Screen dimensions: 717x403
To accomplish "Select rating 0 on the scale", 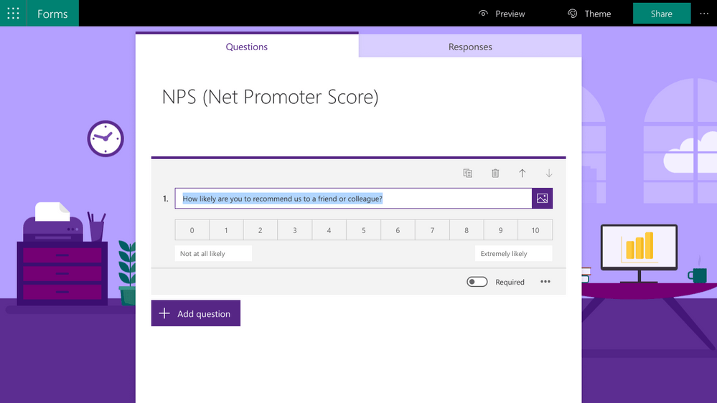I will coord(192,230).
